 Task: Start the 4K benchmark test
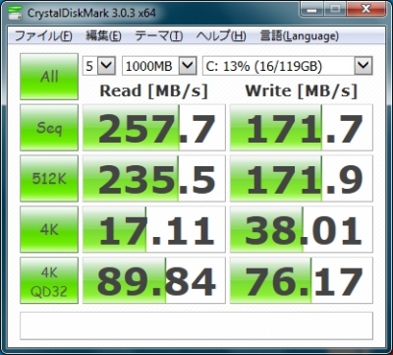pyautogui.click(x=49, y=229)
